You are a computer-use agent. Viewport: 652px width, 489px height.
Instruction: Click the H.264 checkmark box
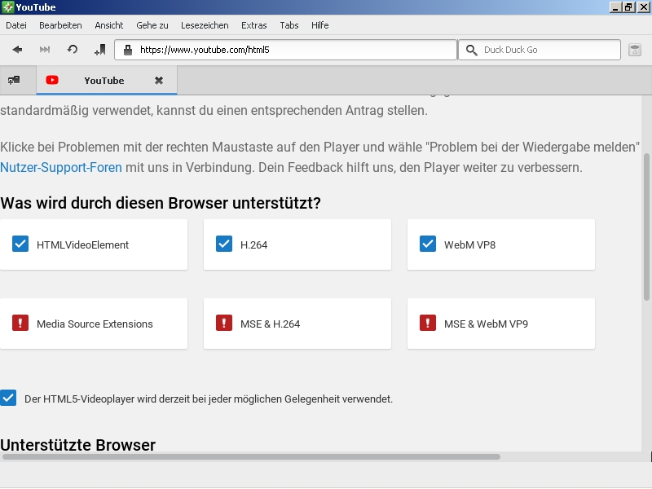tap(224, 244)
